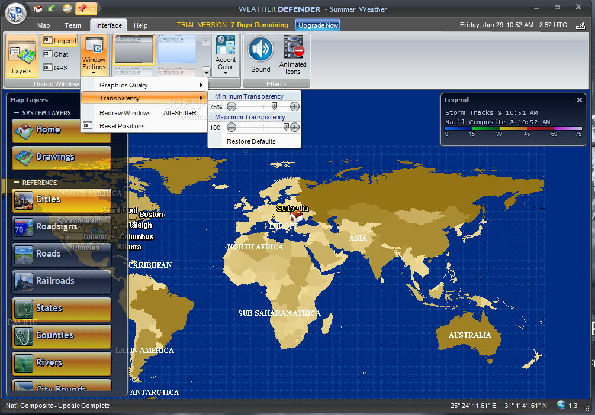
Task: Choose Redraw Windows from the menu
Action: (144, 113)
